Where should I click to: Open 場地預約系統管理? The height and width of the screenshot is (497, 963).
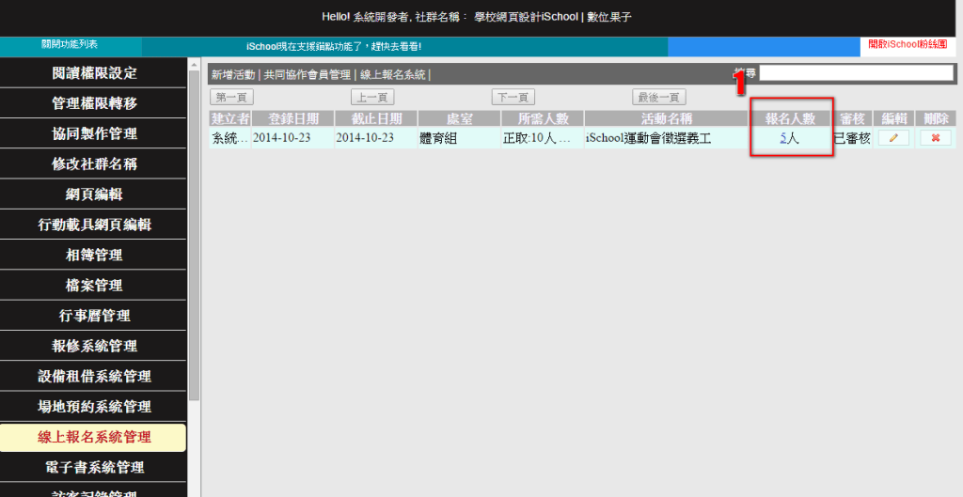click(x=94, y=406)
